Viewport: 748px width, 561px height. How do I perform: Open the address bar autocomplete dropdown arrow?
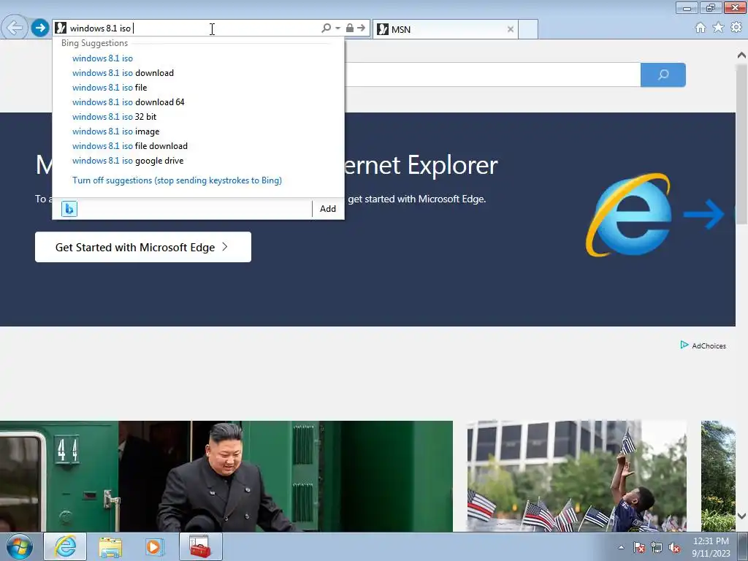pos(337,28)
